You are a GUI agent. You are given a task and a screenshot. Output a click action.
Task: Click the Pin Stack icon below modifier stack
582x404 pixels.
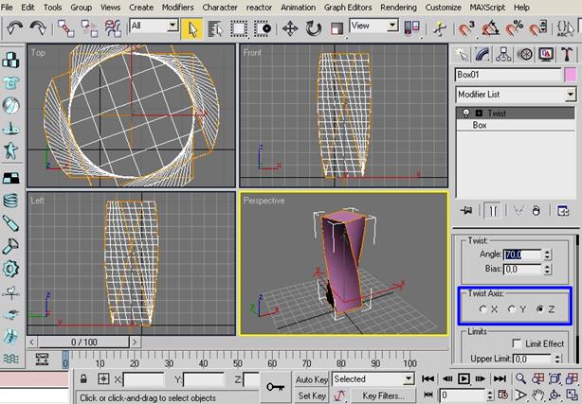pyautogui.click(x=465, y=210)
